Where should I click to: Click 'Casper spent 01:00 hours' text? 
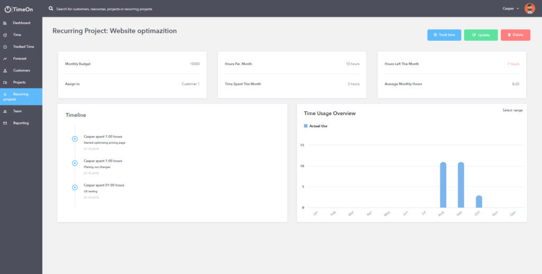click(104, 185)
